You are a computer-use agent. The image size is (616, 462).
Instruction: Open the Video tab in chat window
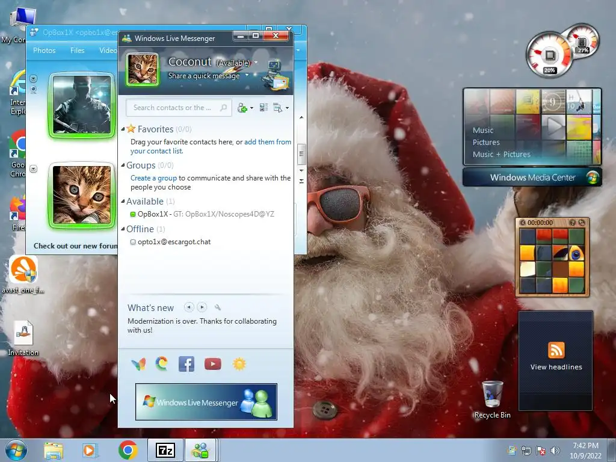click(x=108, y=51)
